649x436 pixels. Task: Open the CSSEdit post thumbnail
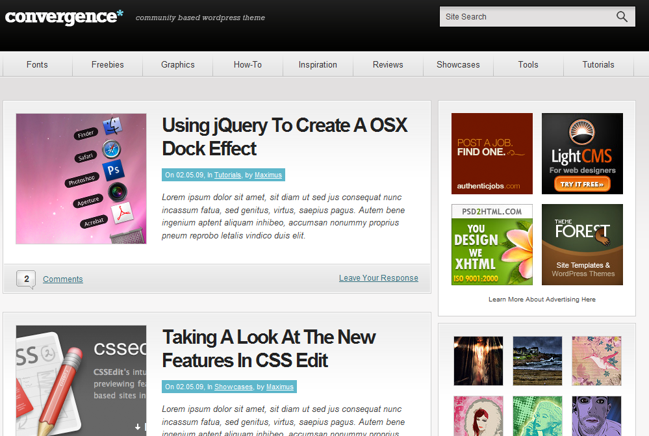81,381
